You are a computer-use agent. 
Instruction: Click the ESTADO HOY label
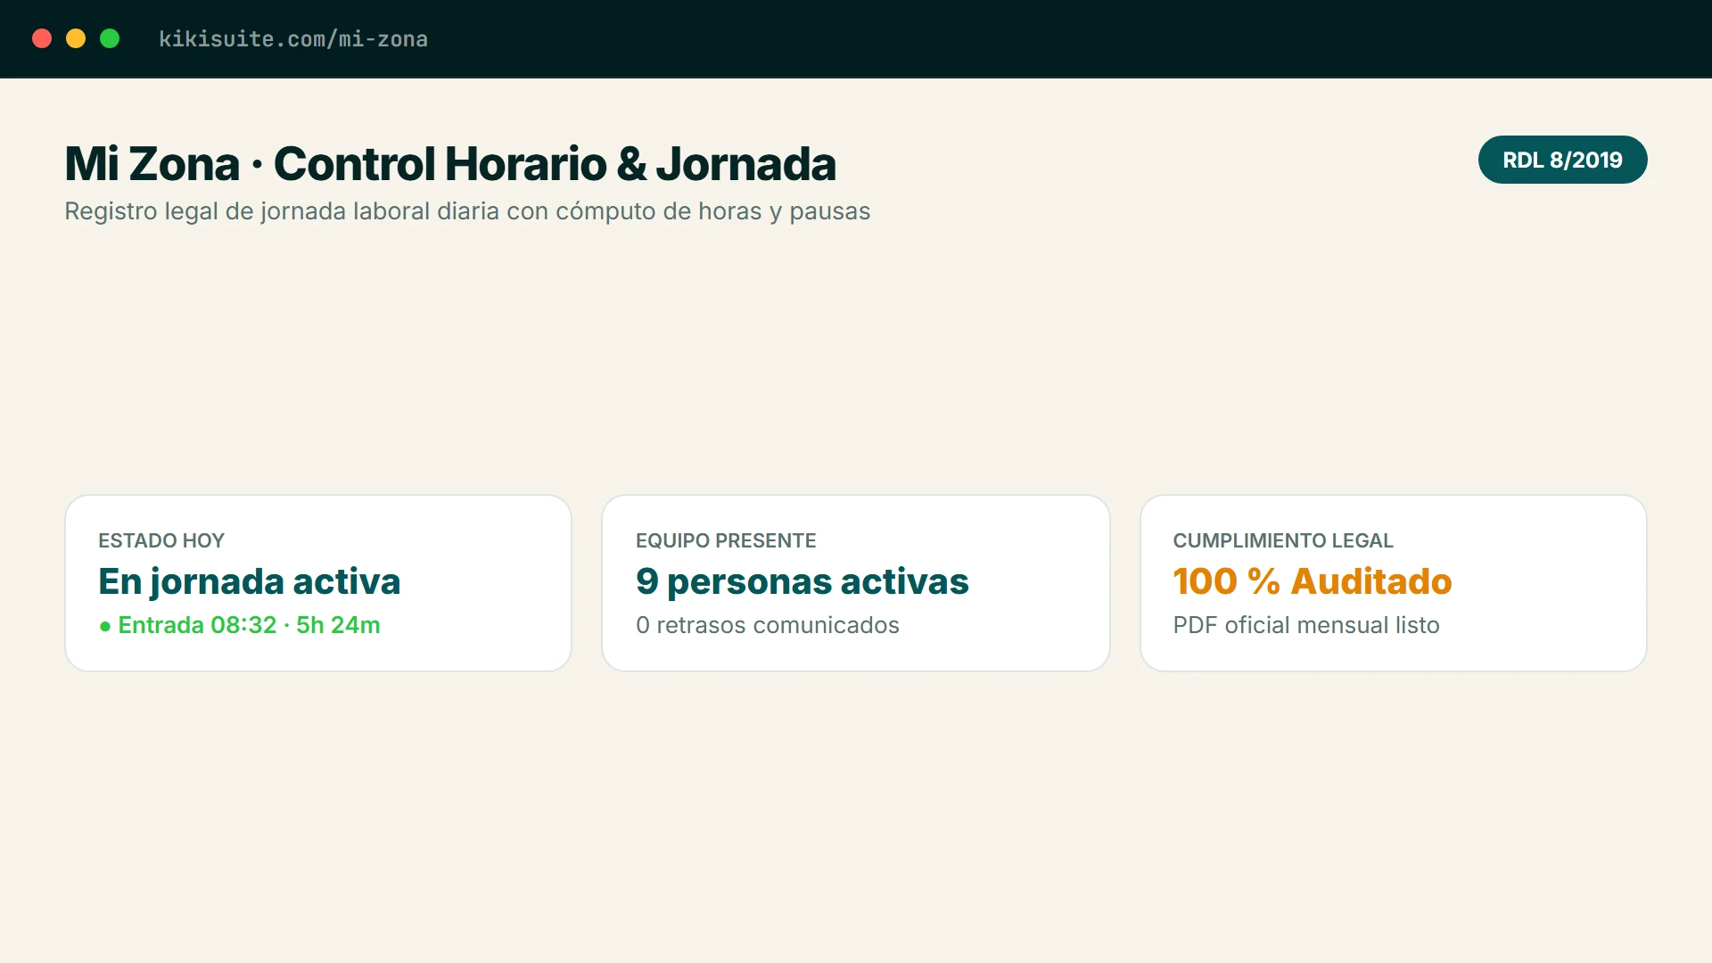click(x=161, y=540)
